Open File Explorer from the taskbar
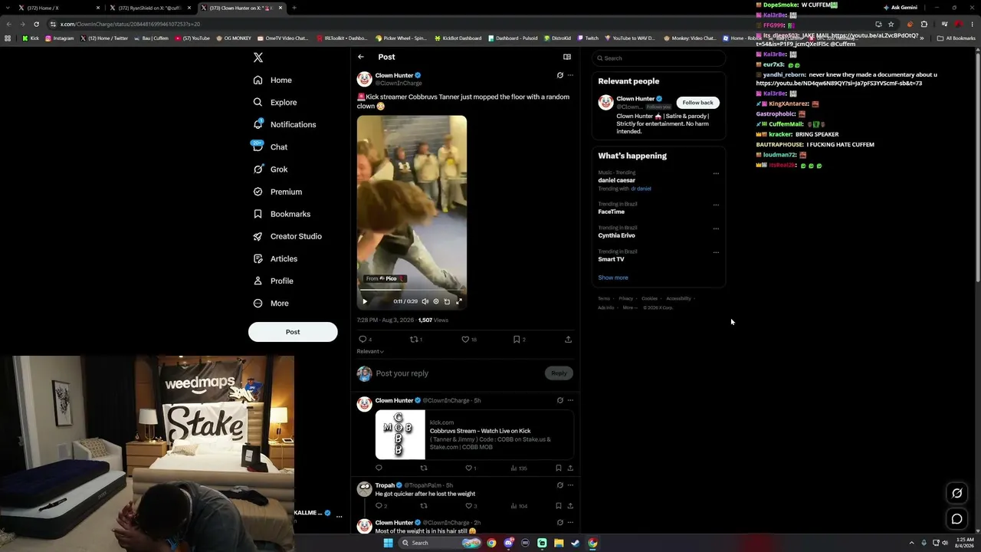981x552 pixels. coord(559,543)
